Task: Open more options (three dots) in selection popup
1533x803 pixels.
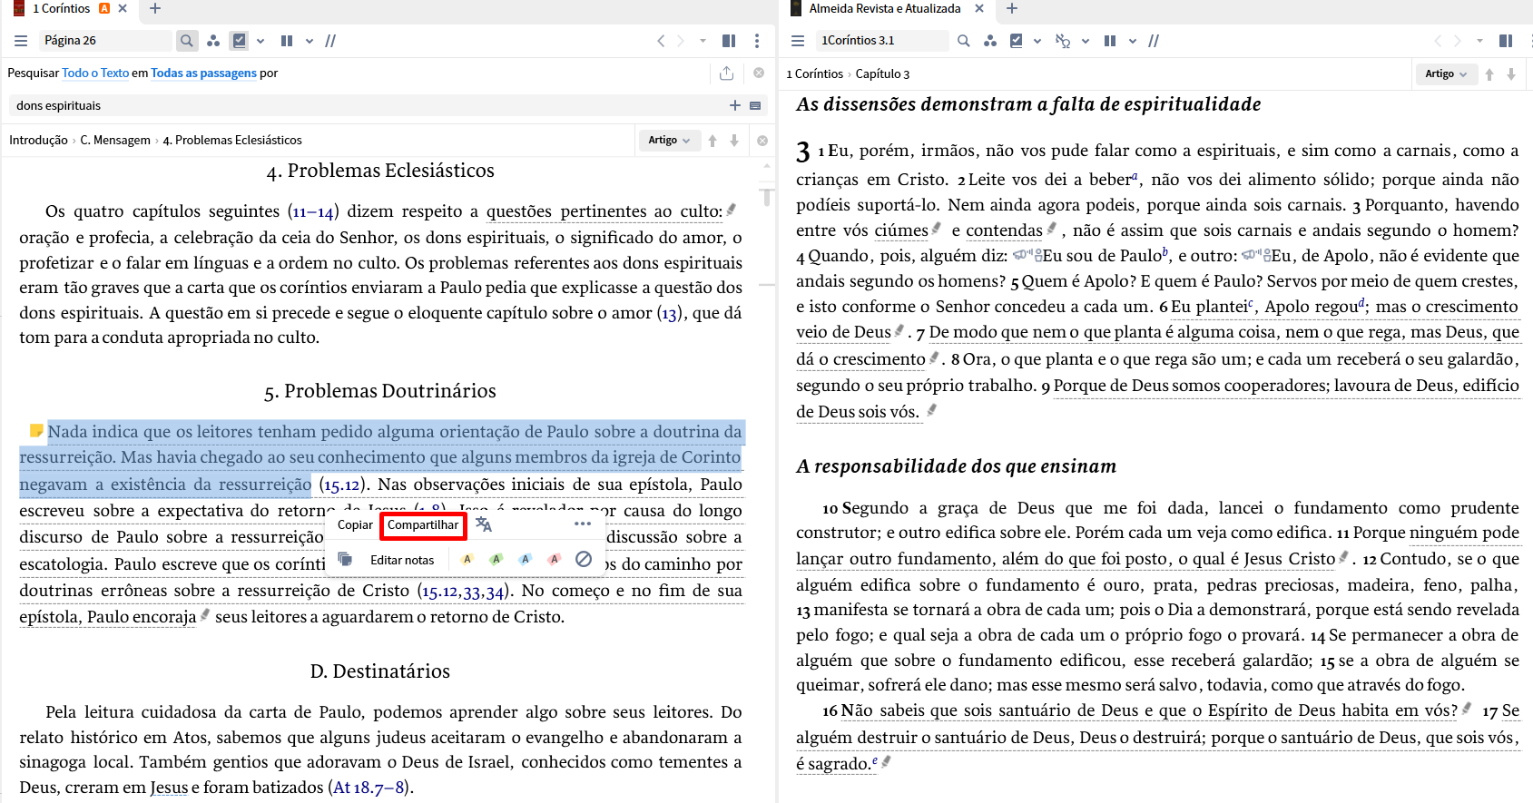Action: click(x=583, y=524)
